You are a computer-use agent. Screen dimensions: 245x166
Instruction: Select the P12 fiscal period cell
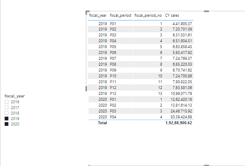click(113, 88)
